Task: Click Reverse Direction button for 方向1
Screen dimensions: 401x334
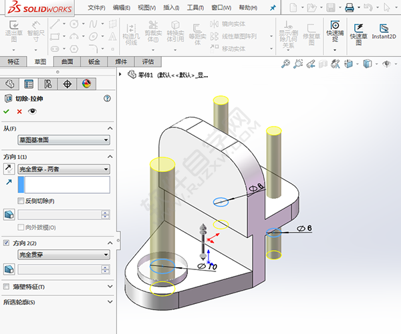Action: pyautogui.click(x=9, y=169)
